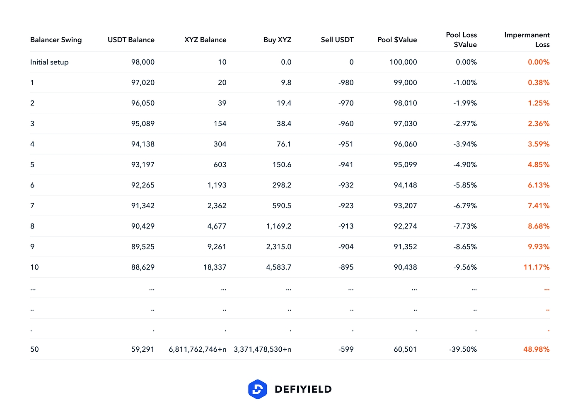Click the Balancer Swing column header
Image resolution: width=580 pixels, height=415 pixels.
[x=56, y=40]
